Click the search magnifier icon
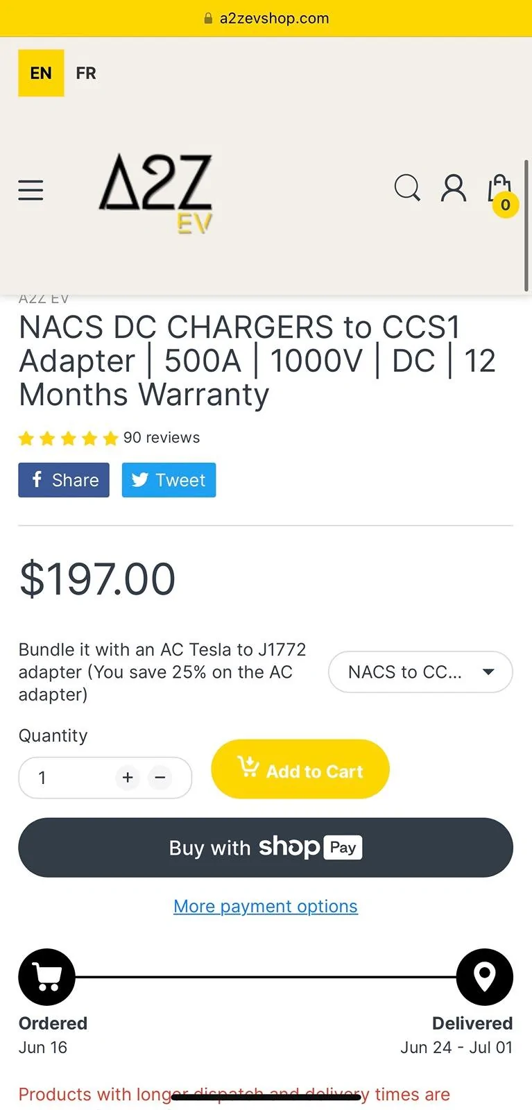The height and width of the screenshot is (1110, 532). [x=407, y=187]
